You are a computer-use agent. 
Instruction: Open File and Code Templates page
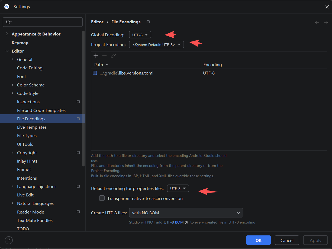[x=41, y=110]
